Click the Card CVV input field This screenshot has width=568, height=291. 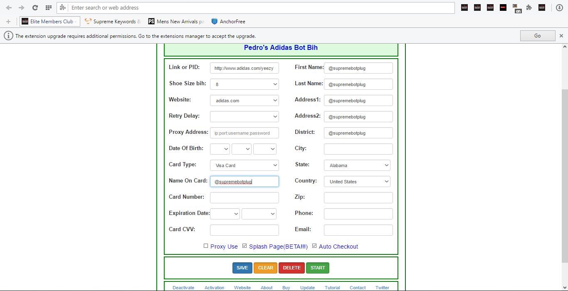coord(244,230)
